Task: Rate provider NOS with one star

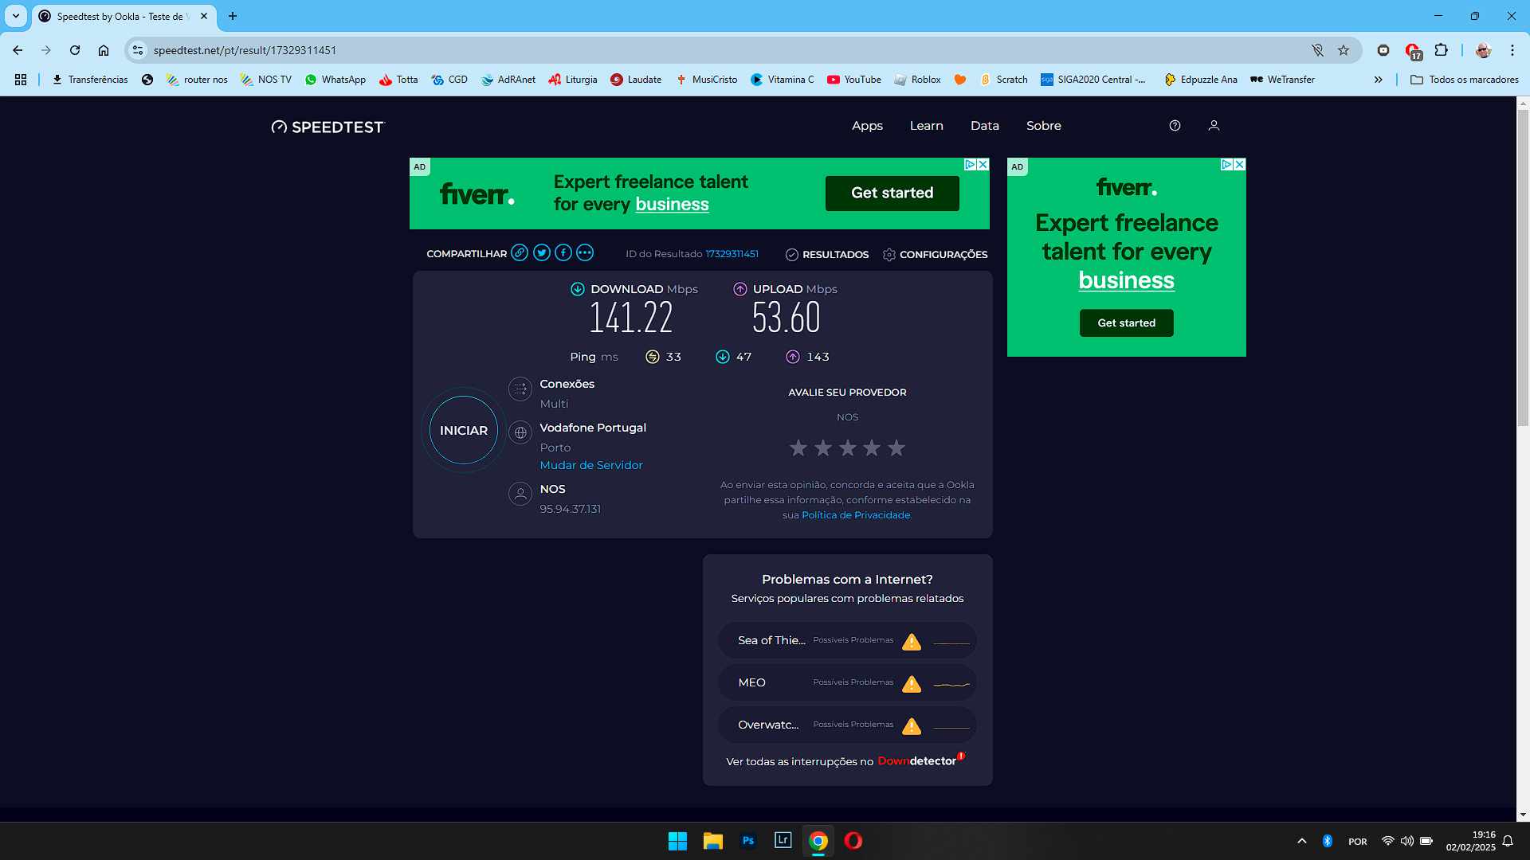Action: [x=798, y=448]
